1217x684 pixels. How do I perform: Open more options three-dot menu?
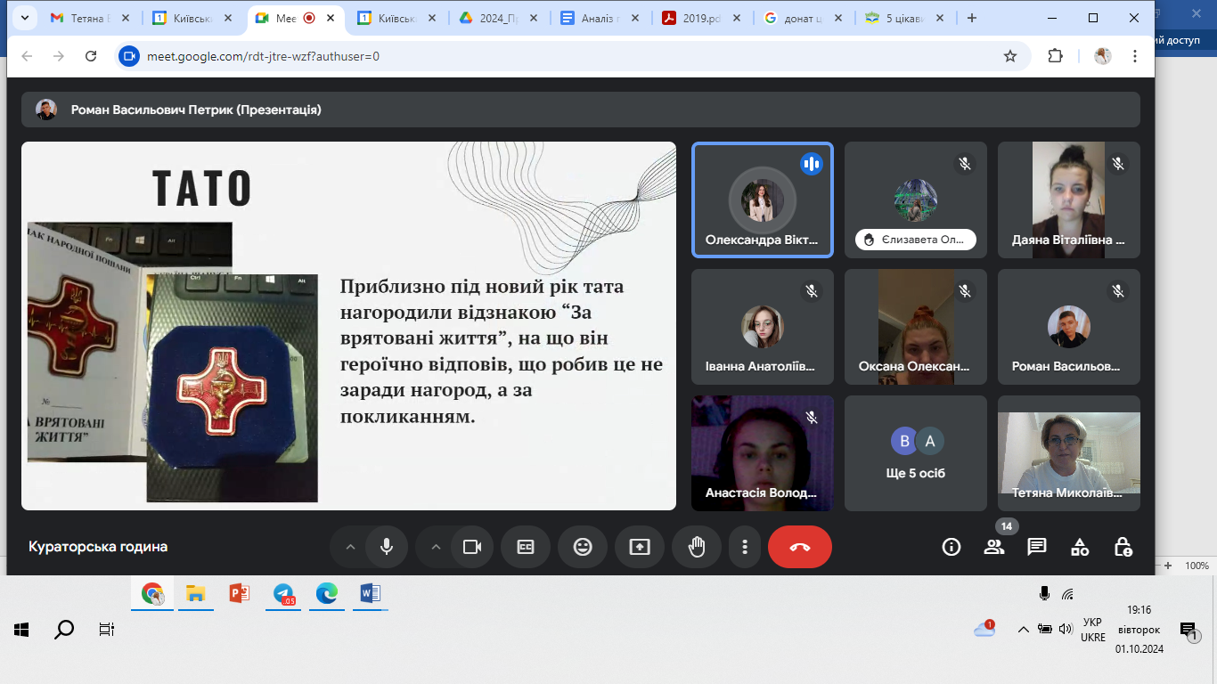(x=744, y=547)
